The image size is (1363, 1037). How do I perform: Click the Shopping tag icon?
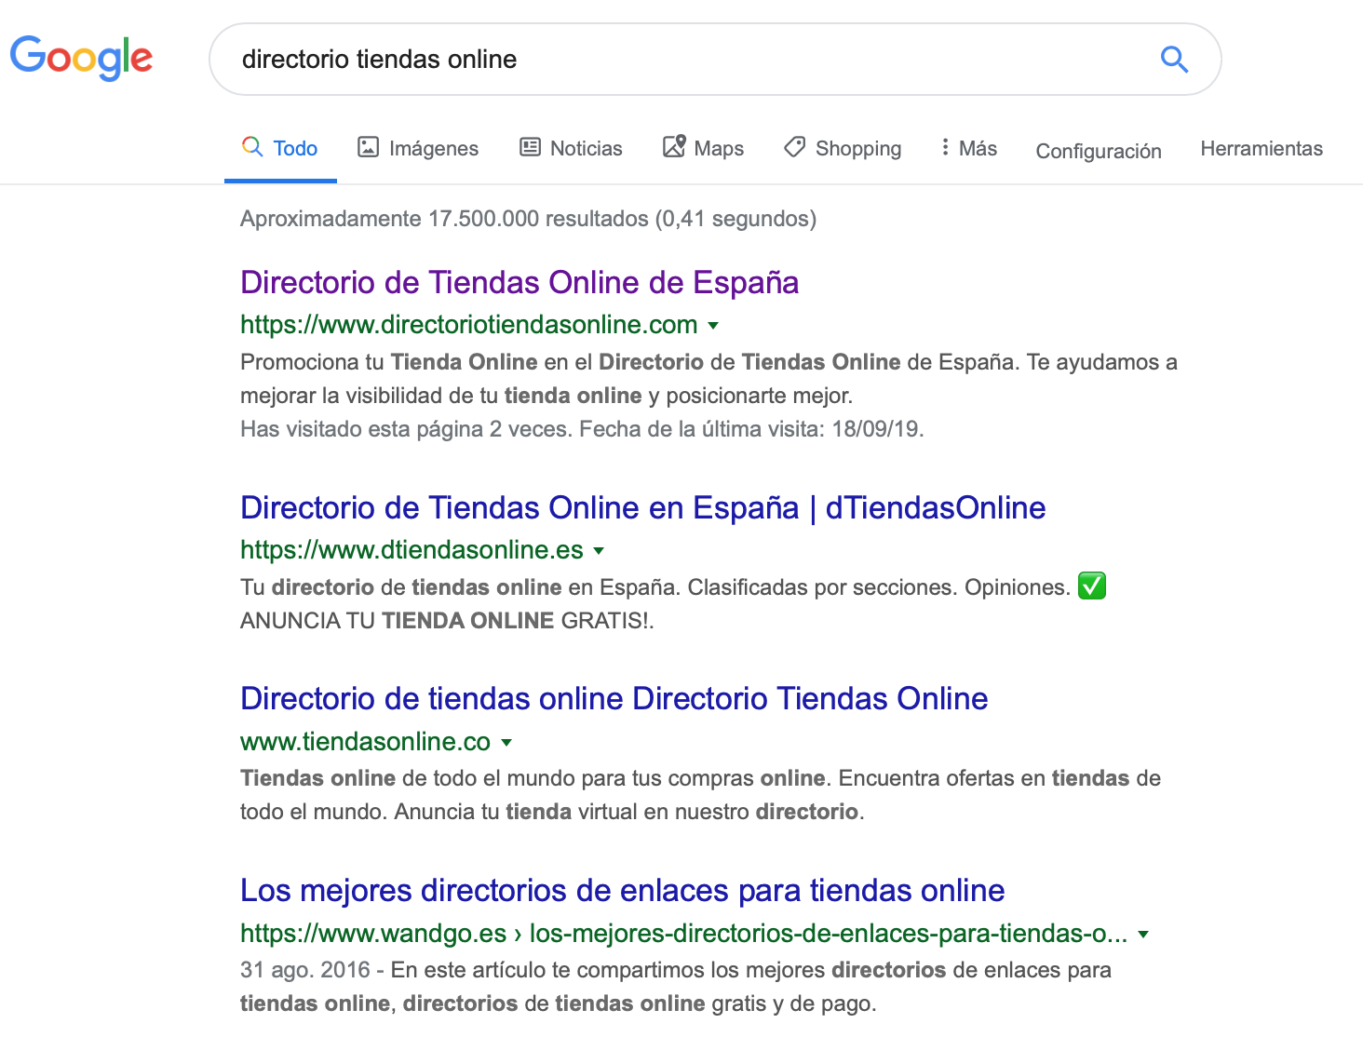point(794,147)
